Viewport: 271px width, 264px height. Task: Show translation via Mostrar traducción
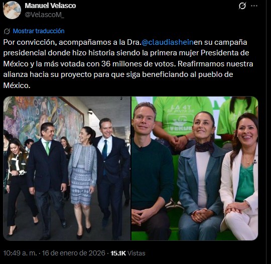[x=39, y=31]
